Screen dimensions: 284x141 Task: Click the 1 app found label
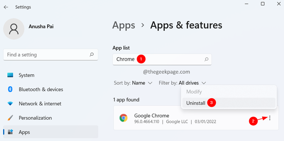click(x=126, y=100)
